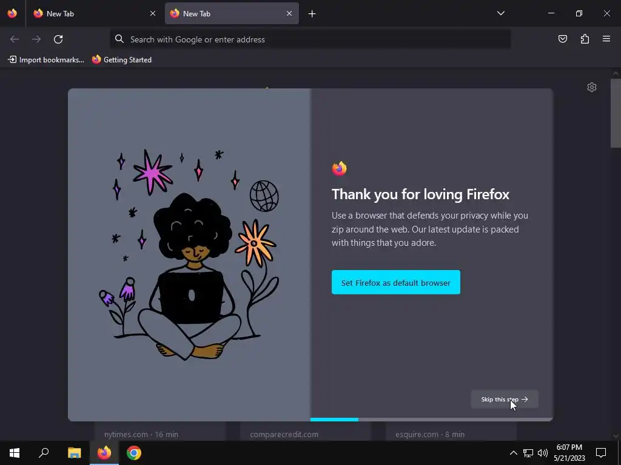Set Firefox as default browser

[x=395, y=282]
